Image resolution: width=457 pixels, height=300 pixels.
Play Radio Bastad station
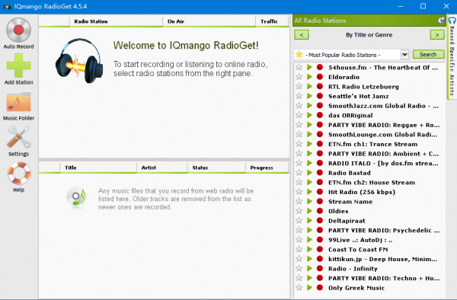click(x=309, y=173)
